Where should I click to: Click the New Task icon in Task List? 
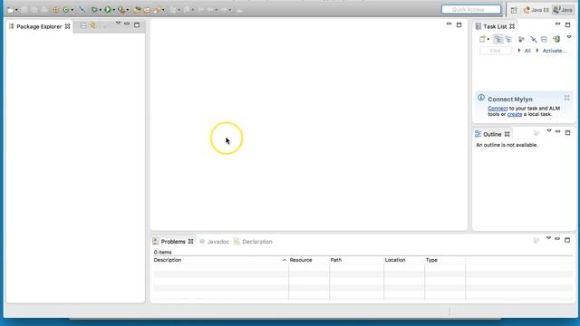click(x=482, y=39)
